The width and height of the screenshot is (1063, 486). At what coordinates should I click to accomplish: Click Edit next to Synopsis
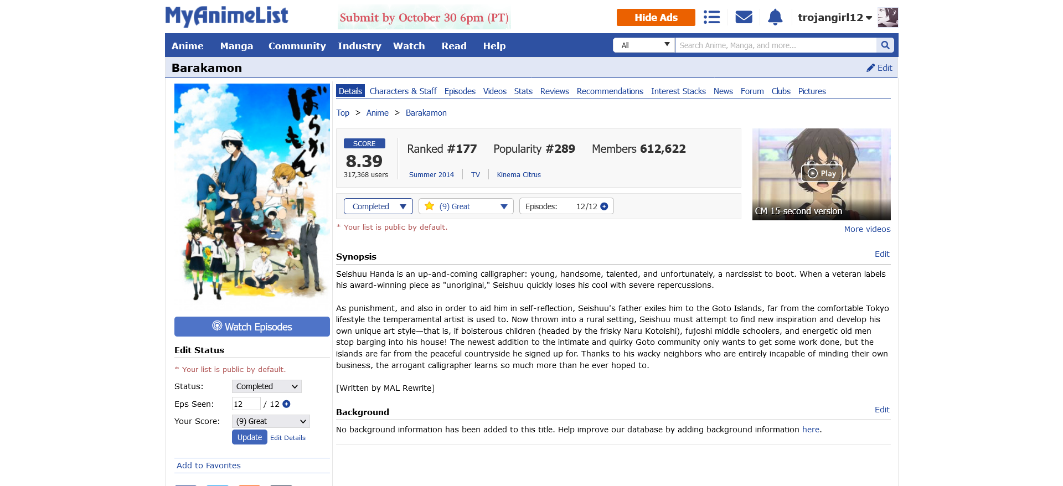882,254
